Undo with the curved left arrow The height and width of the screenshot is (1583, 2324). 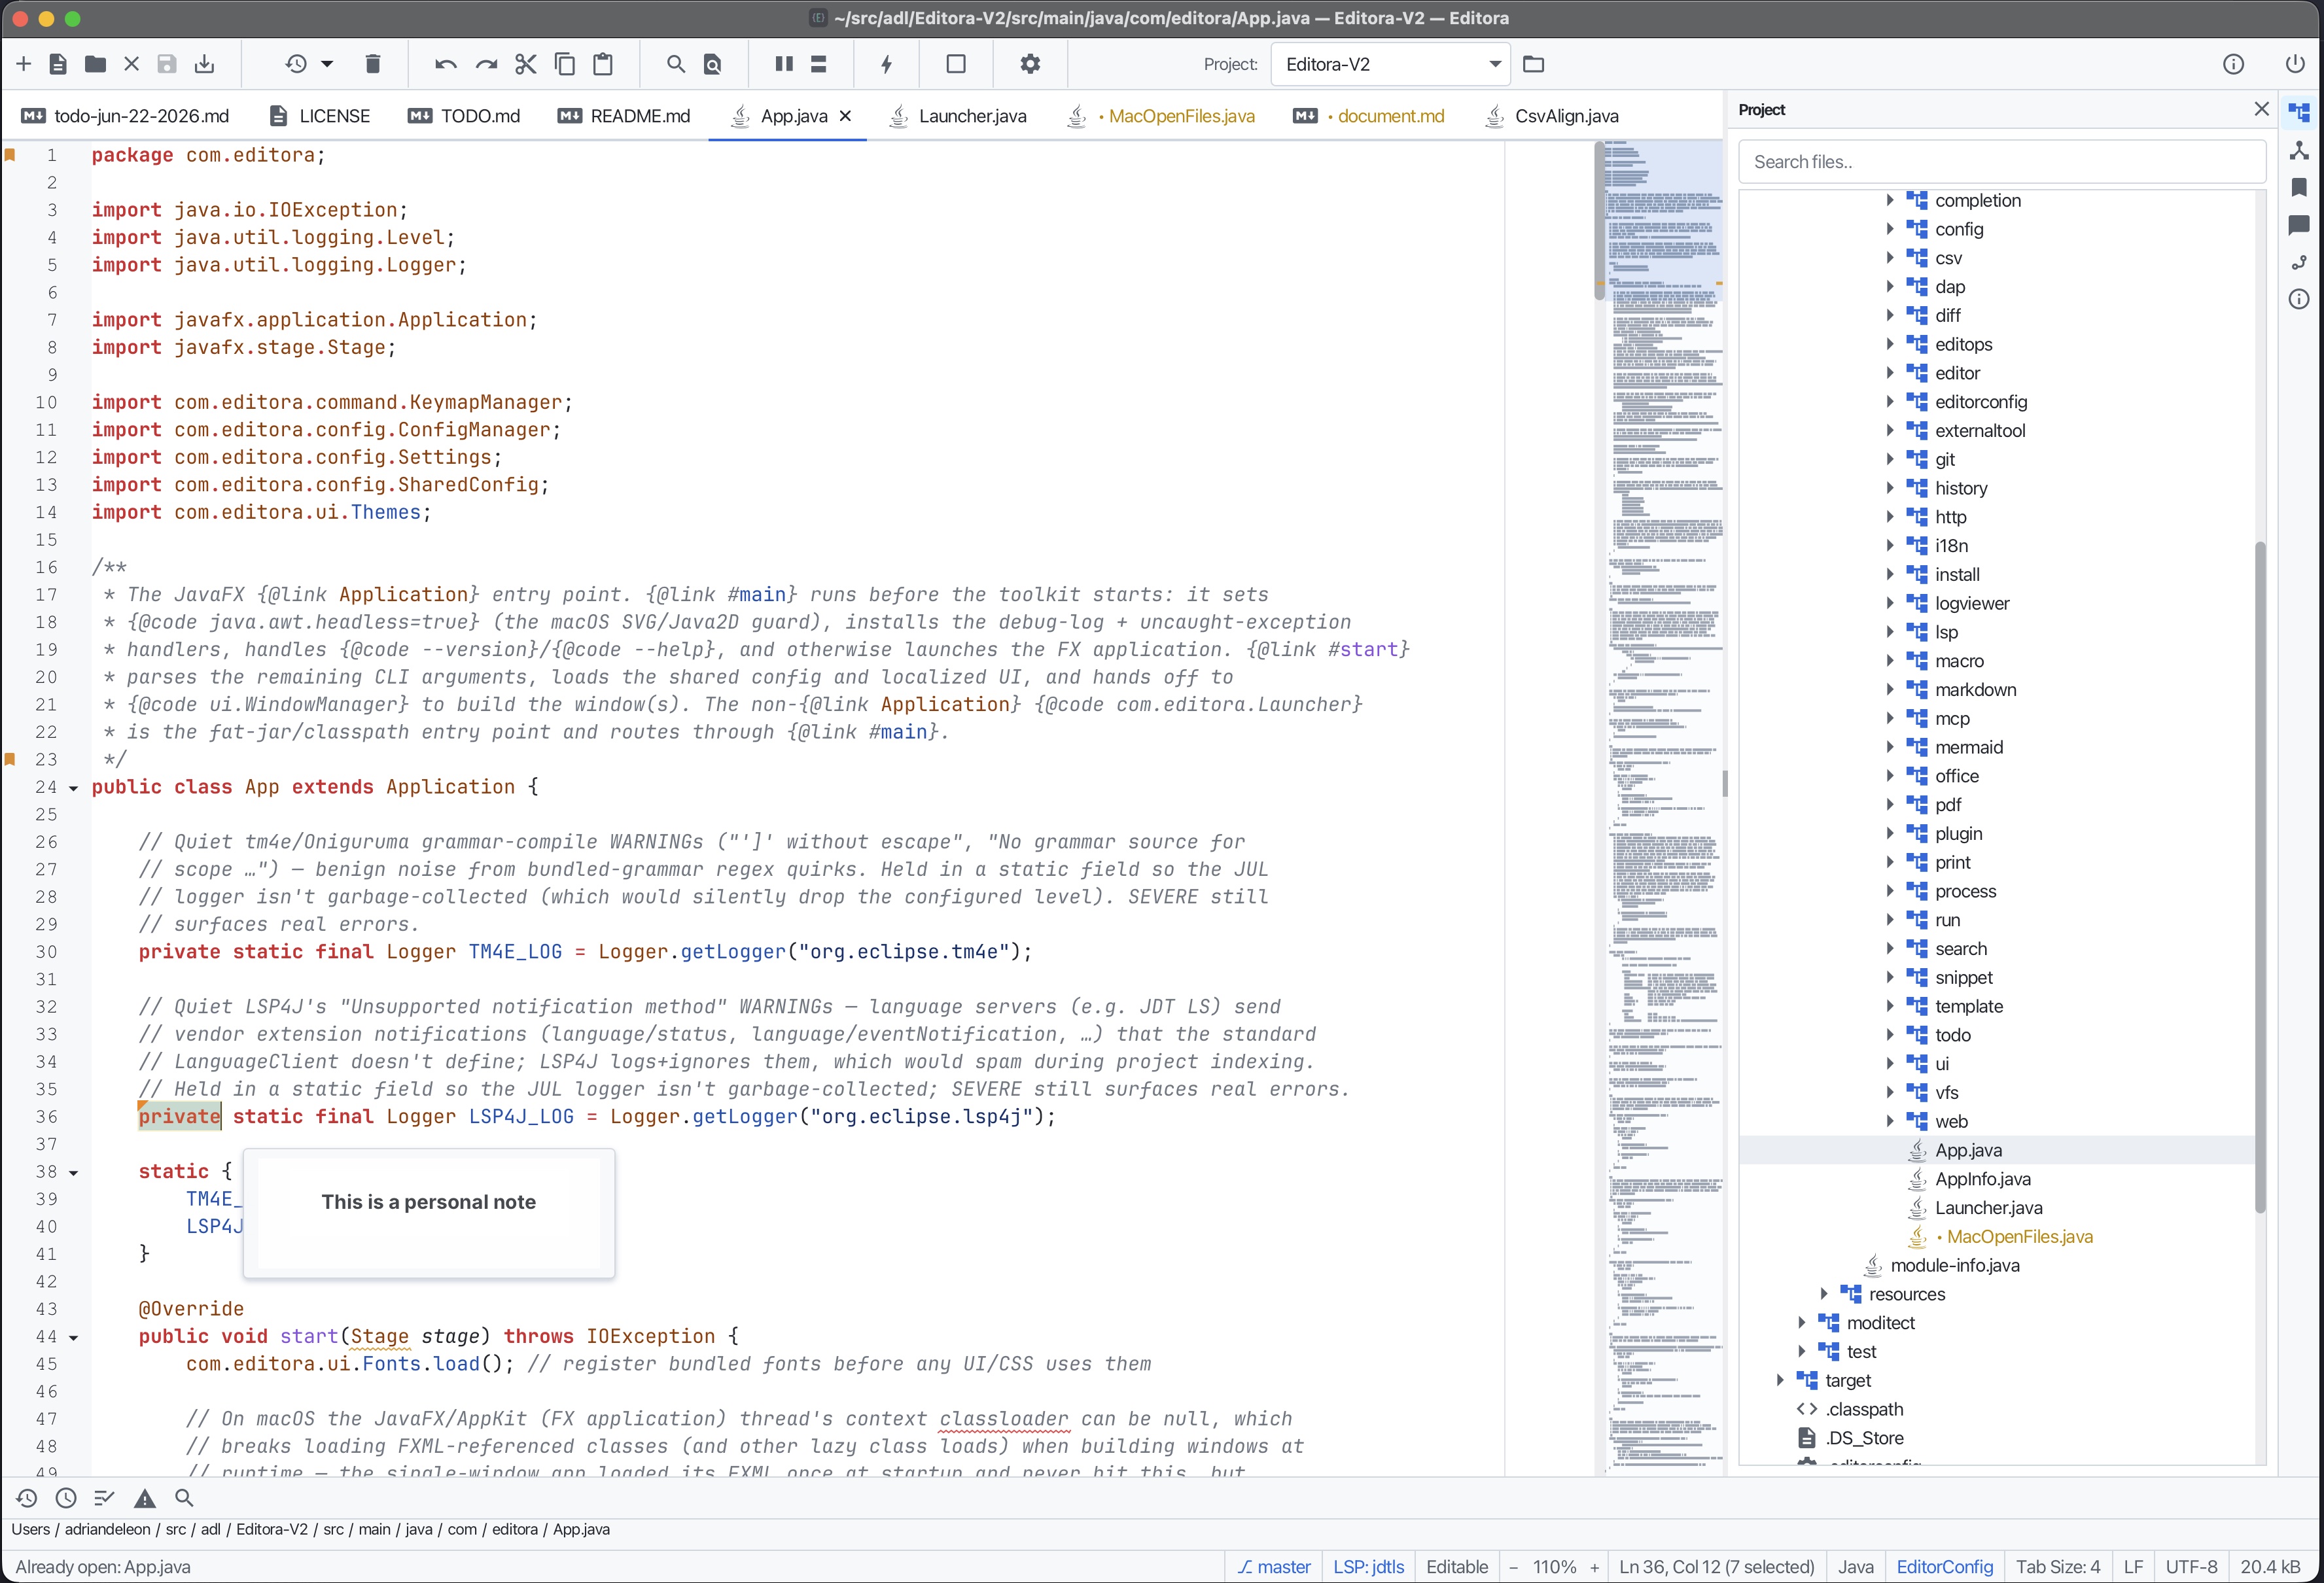(x=446, y=64)
